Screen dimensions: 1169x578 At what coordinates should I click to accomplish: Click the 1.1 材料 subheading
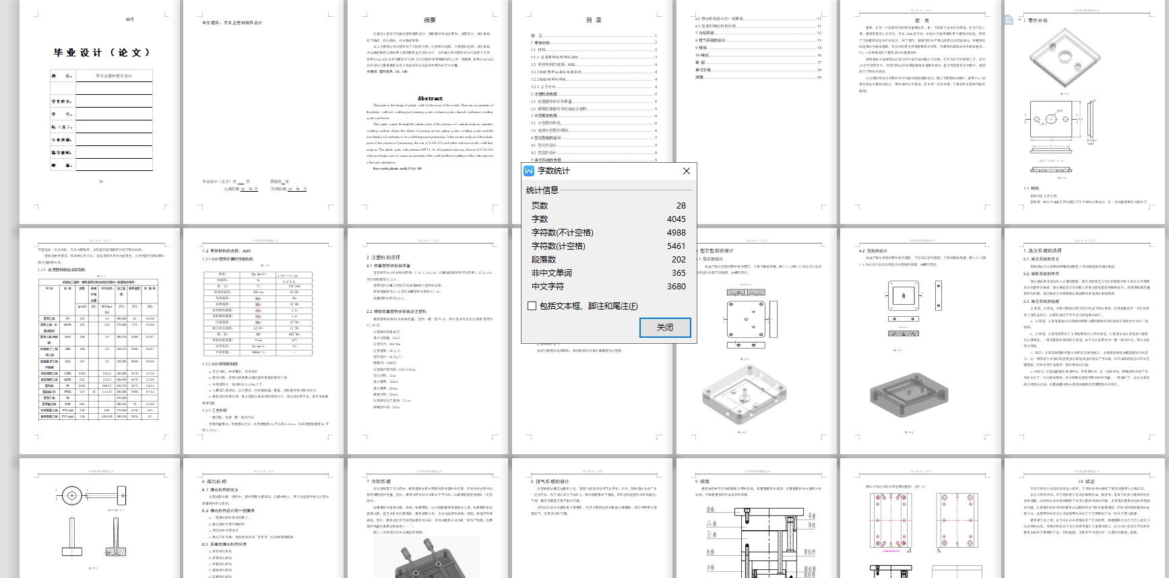coord(1032,188)
